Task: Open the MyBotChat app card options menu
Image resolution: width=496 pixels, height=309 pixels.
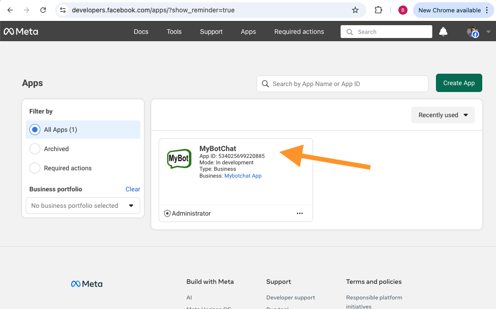Action: (300, 213)
